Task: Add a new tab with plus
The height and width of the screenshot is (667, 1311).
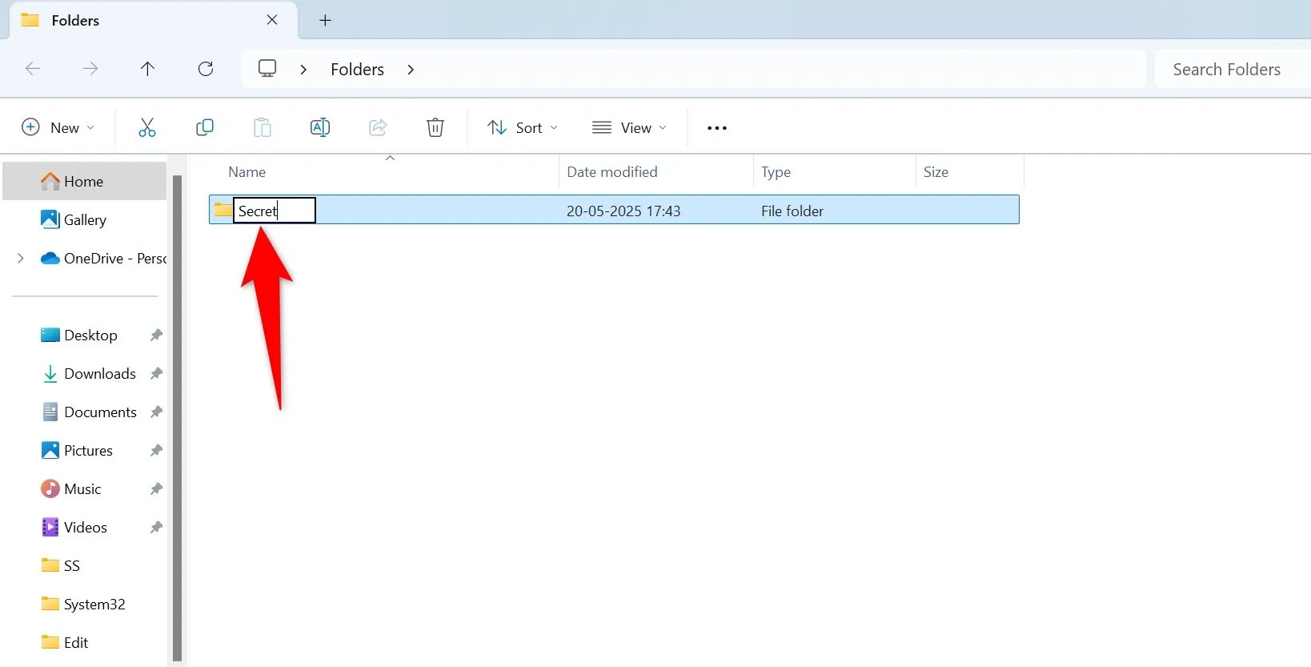Action: tap(325, 21)
